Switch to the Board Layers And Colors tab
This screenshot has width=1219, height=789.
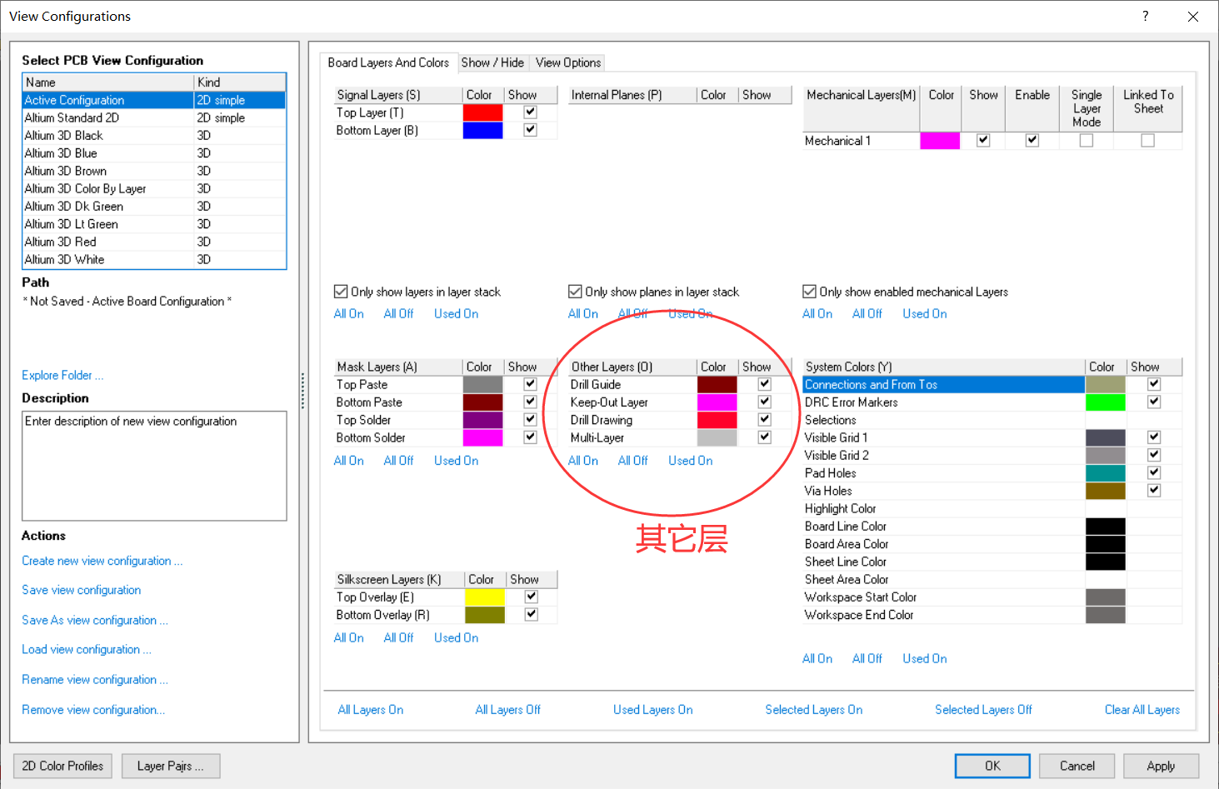pos(388,62)
